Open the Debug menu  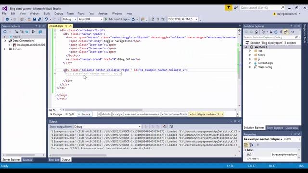[58, 14]
